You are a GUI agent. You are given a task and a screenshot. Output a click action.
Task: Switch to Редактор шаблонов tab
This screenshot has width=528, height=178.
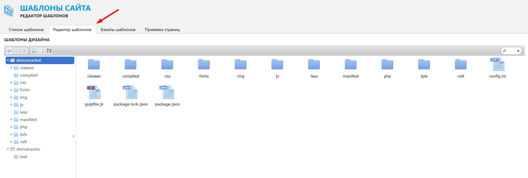72,30
